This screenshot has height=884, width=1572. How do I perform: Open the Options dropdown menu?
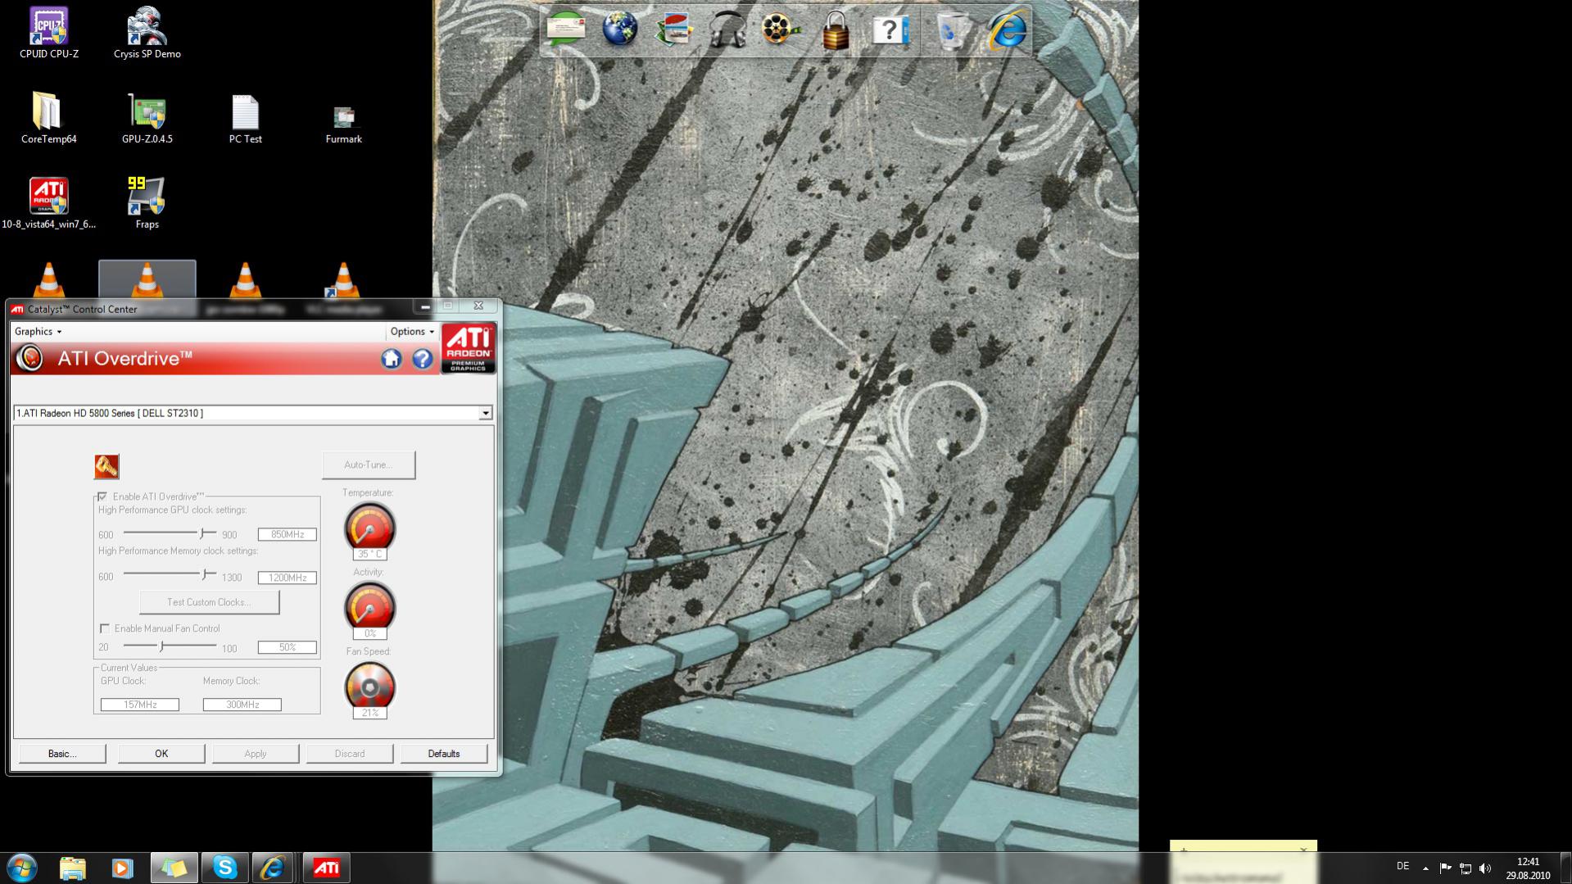click(412, 331)
